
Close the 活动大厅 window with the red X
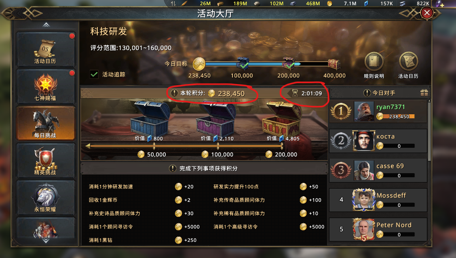click(426, 13)
